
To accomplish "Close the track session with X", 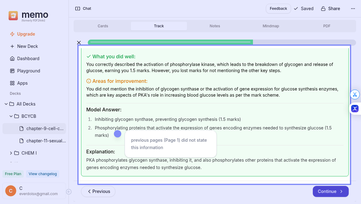I will (x=79, y=43).
